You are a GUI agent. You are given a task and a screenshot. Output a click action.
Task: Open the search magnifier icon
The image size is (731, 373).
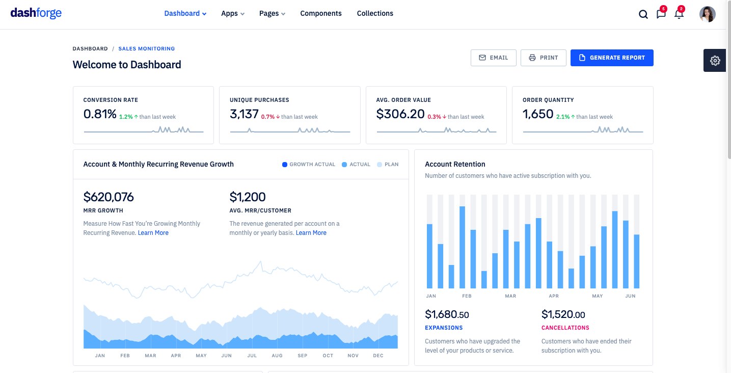643,14
